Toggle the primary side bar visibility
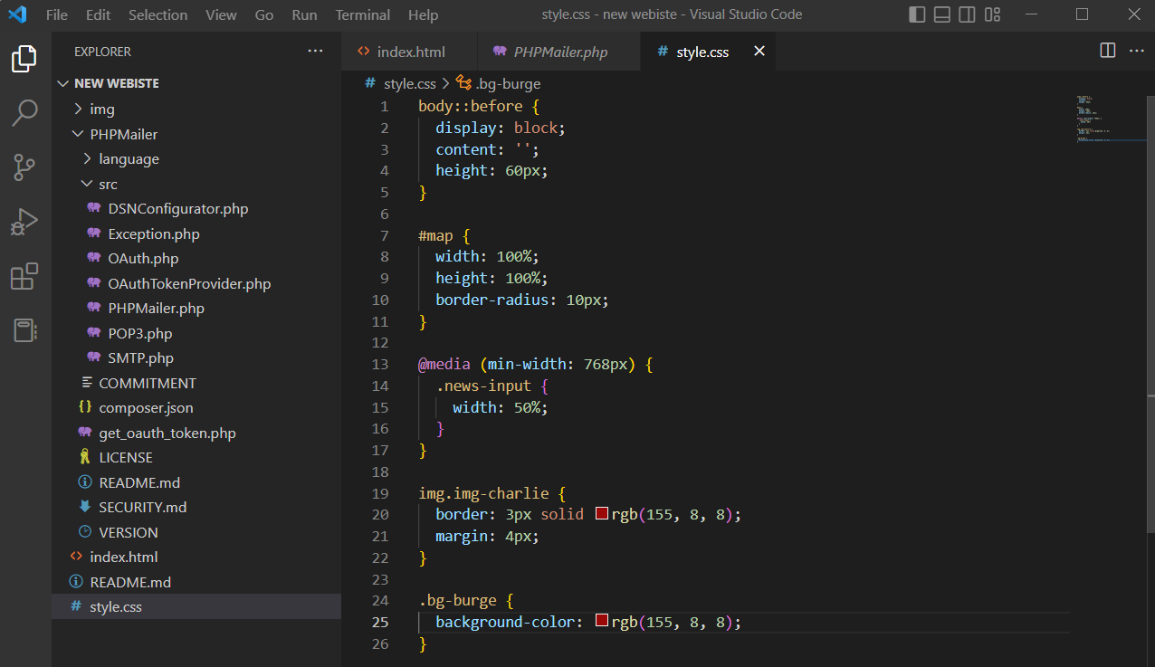This screenshot has width=1155, height=667. 917,14
